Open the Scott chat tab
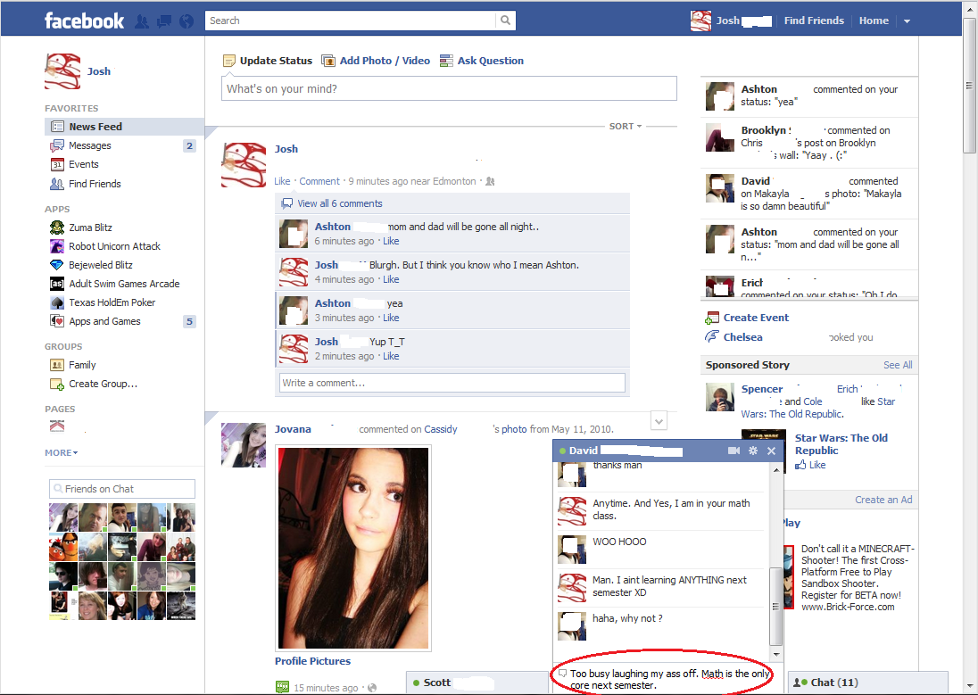The image size is (978, 695). 477,683
